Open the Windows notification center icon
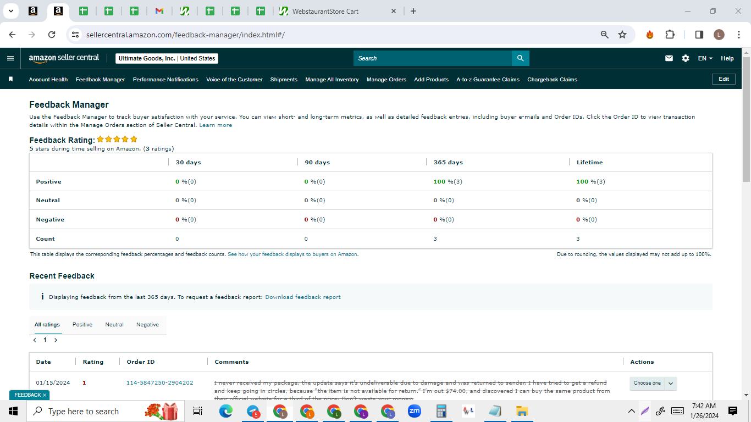 (732, 411)
